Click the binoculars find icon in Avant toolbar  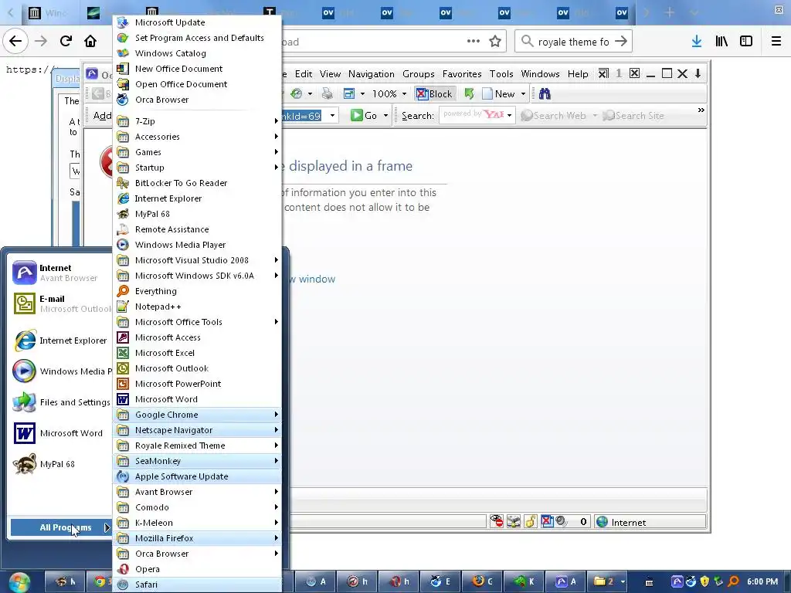[545, 93]
